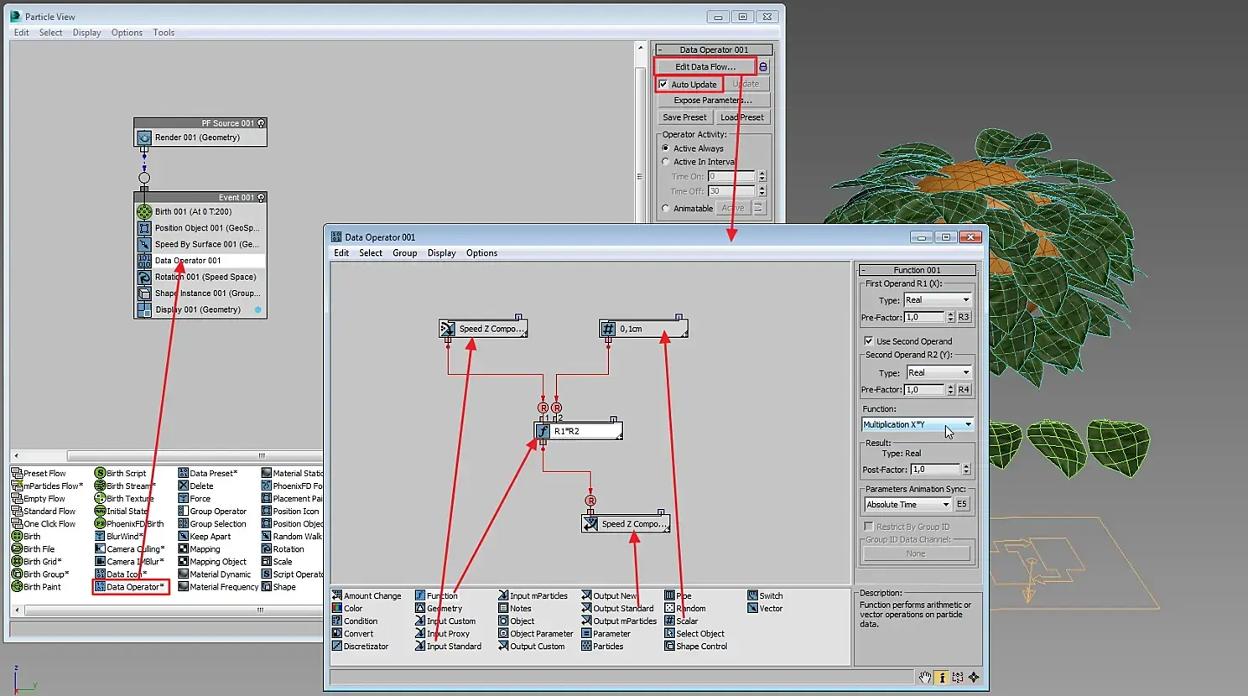Toggle the Event 001 on/off bulb
Viewport: 1248px width, 696px height.
(x=261, y=198)
